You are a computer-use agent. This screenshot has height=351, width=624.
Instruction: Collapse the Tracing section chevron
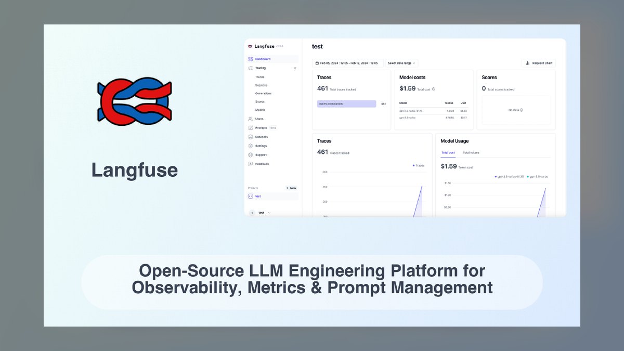tap(295, 68)
